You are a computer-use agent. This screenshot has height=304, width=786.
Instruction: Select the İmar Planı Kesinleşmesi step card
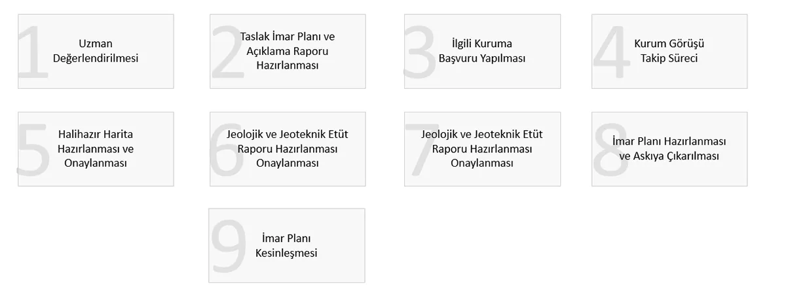tap(287, 245)
